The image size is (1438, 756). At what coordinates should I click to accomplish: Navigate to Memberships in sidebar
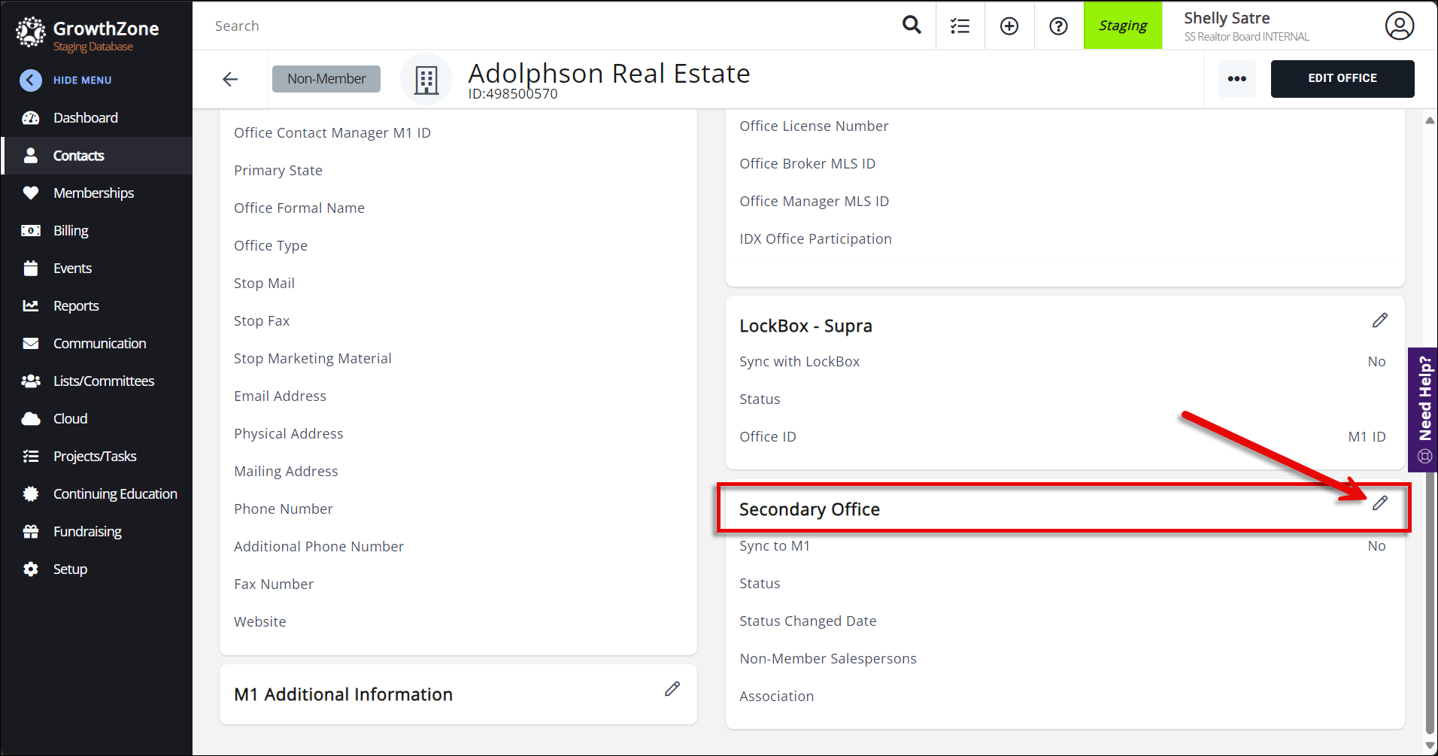click(93, 193)
